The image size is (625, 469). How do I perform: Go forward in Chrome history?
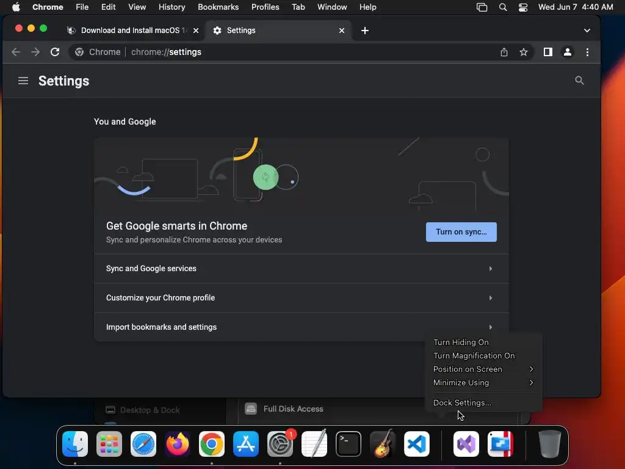(x=35, y=52)
